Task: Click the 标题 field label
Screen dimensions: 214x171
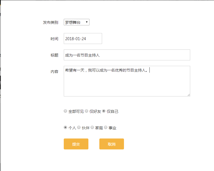Action: (54, 55)
